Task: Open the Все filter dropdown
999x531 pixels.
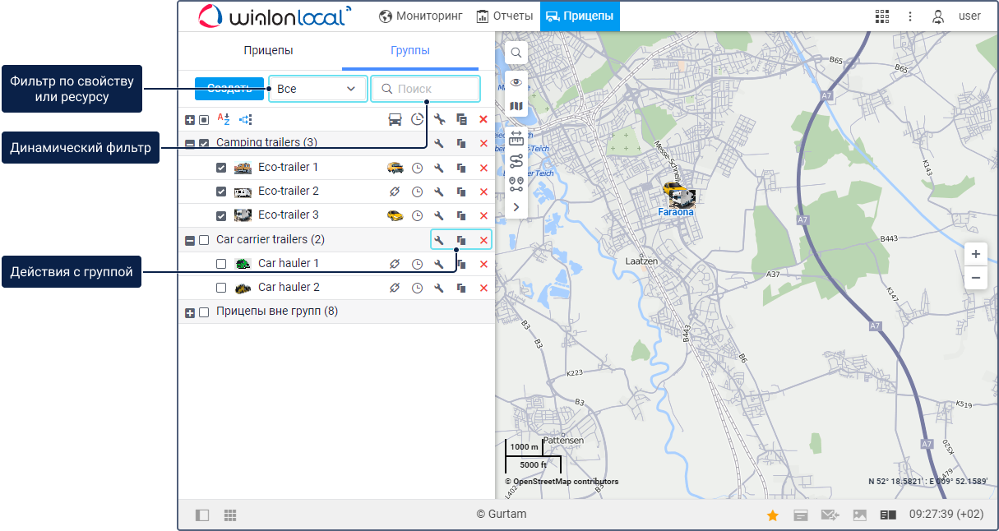Action: click(x=317, y=88)
